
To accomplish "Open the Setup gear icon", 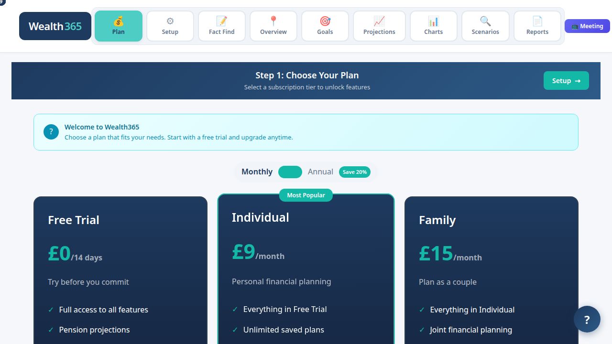I will (170, 21).
